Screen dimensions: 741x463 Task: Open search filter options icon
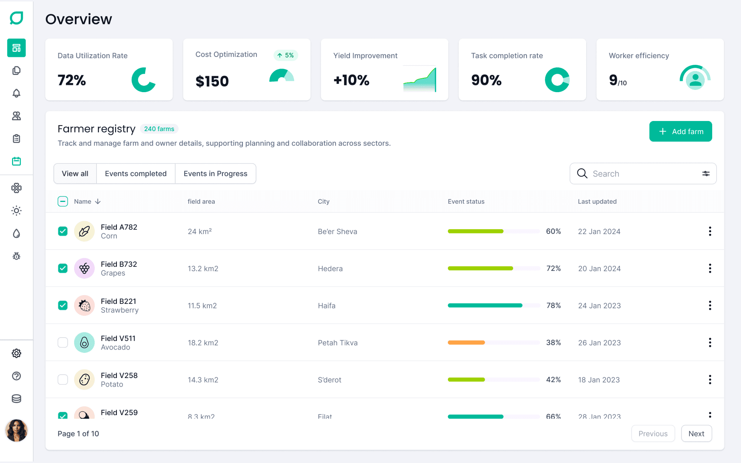[x=706, y=173]
